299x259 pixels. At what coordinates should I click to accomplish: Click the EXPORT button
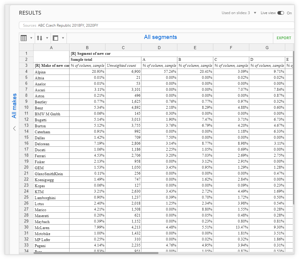pyautogui.click(x=284, y=38)
